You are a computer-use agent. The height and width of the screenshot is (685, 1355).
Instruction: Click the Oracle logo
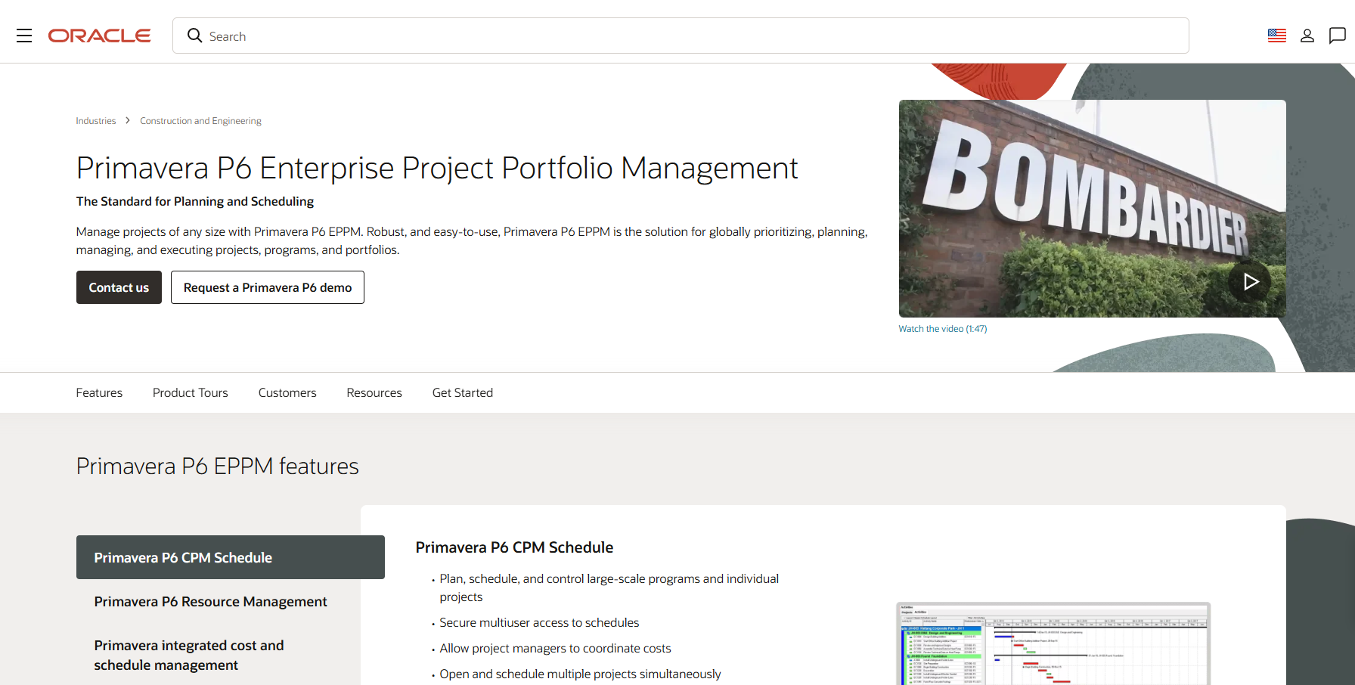[x=99, y=36]
